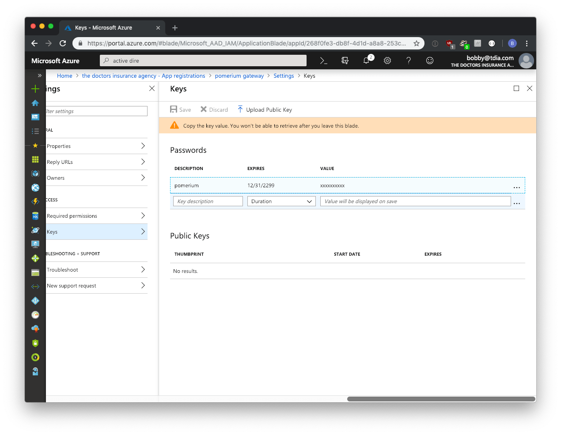Open the Help question mark
561x435 pixels.
409,61
